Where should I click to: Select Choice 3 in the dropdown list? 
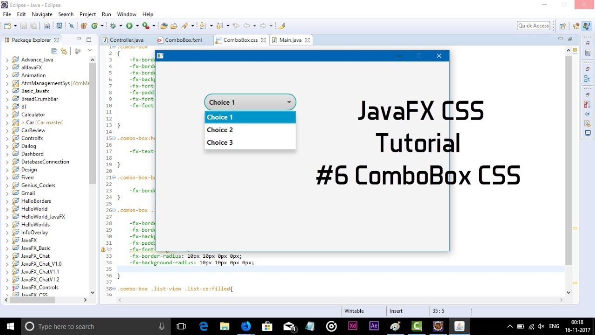(250, 142)
